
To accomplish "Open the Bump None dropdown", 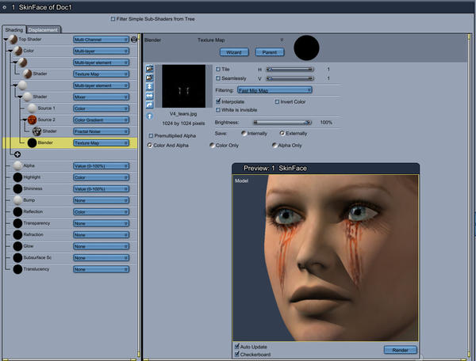I will pyautogui.click(x=101, y=200).
